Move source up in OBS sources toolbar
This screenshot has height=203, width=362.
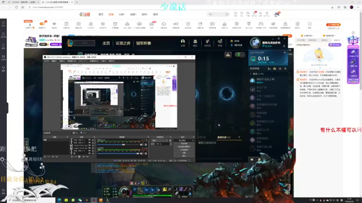pyautogui.click(x=84, y=157)
